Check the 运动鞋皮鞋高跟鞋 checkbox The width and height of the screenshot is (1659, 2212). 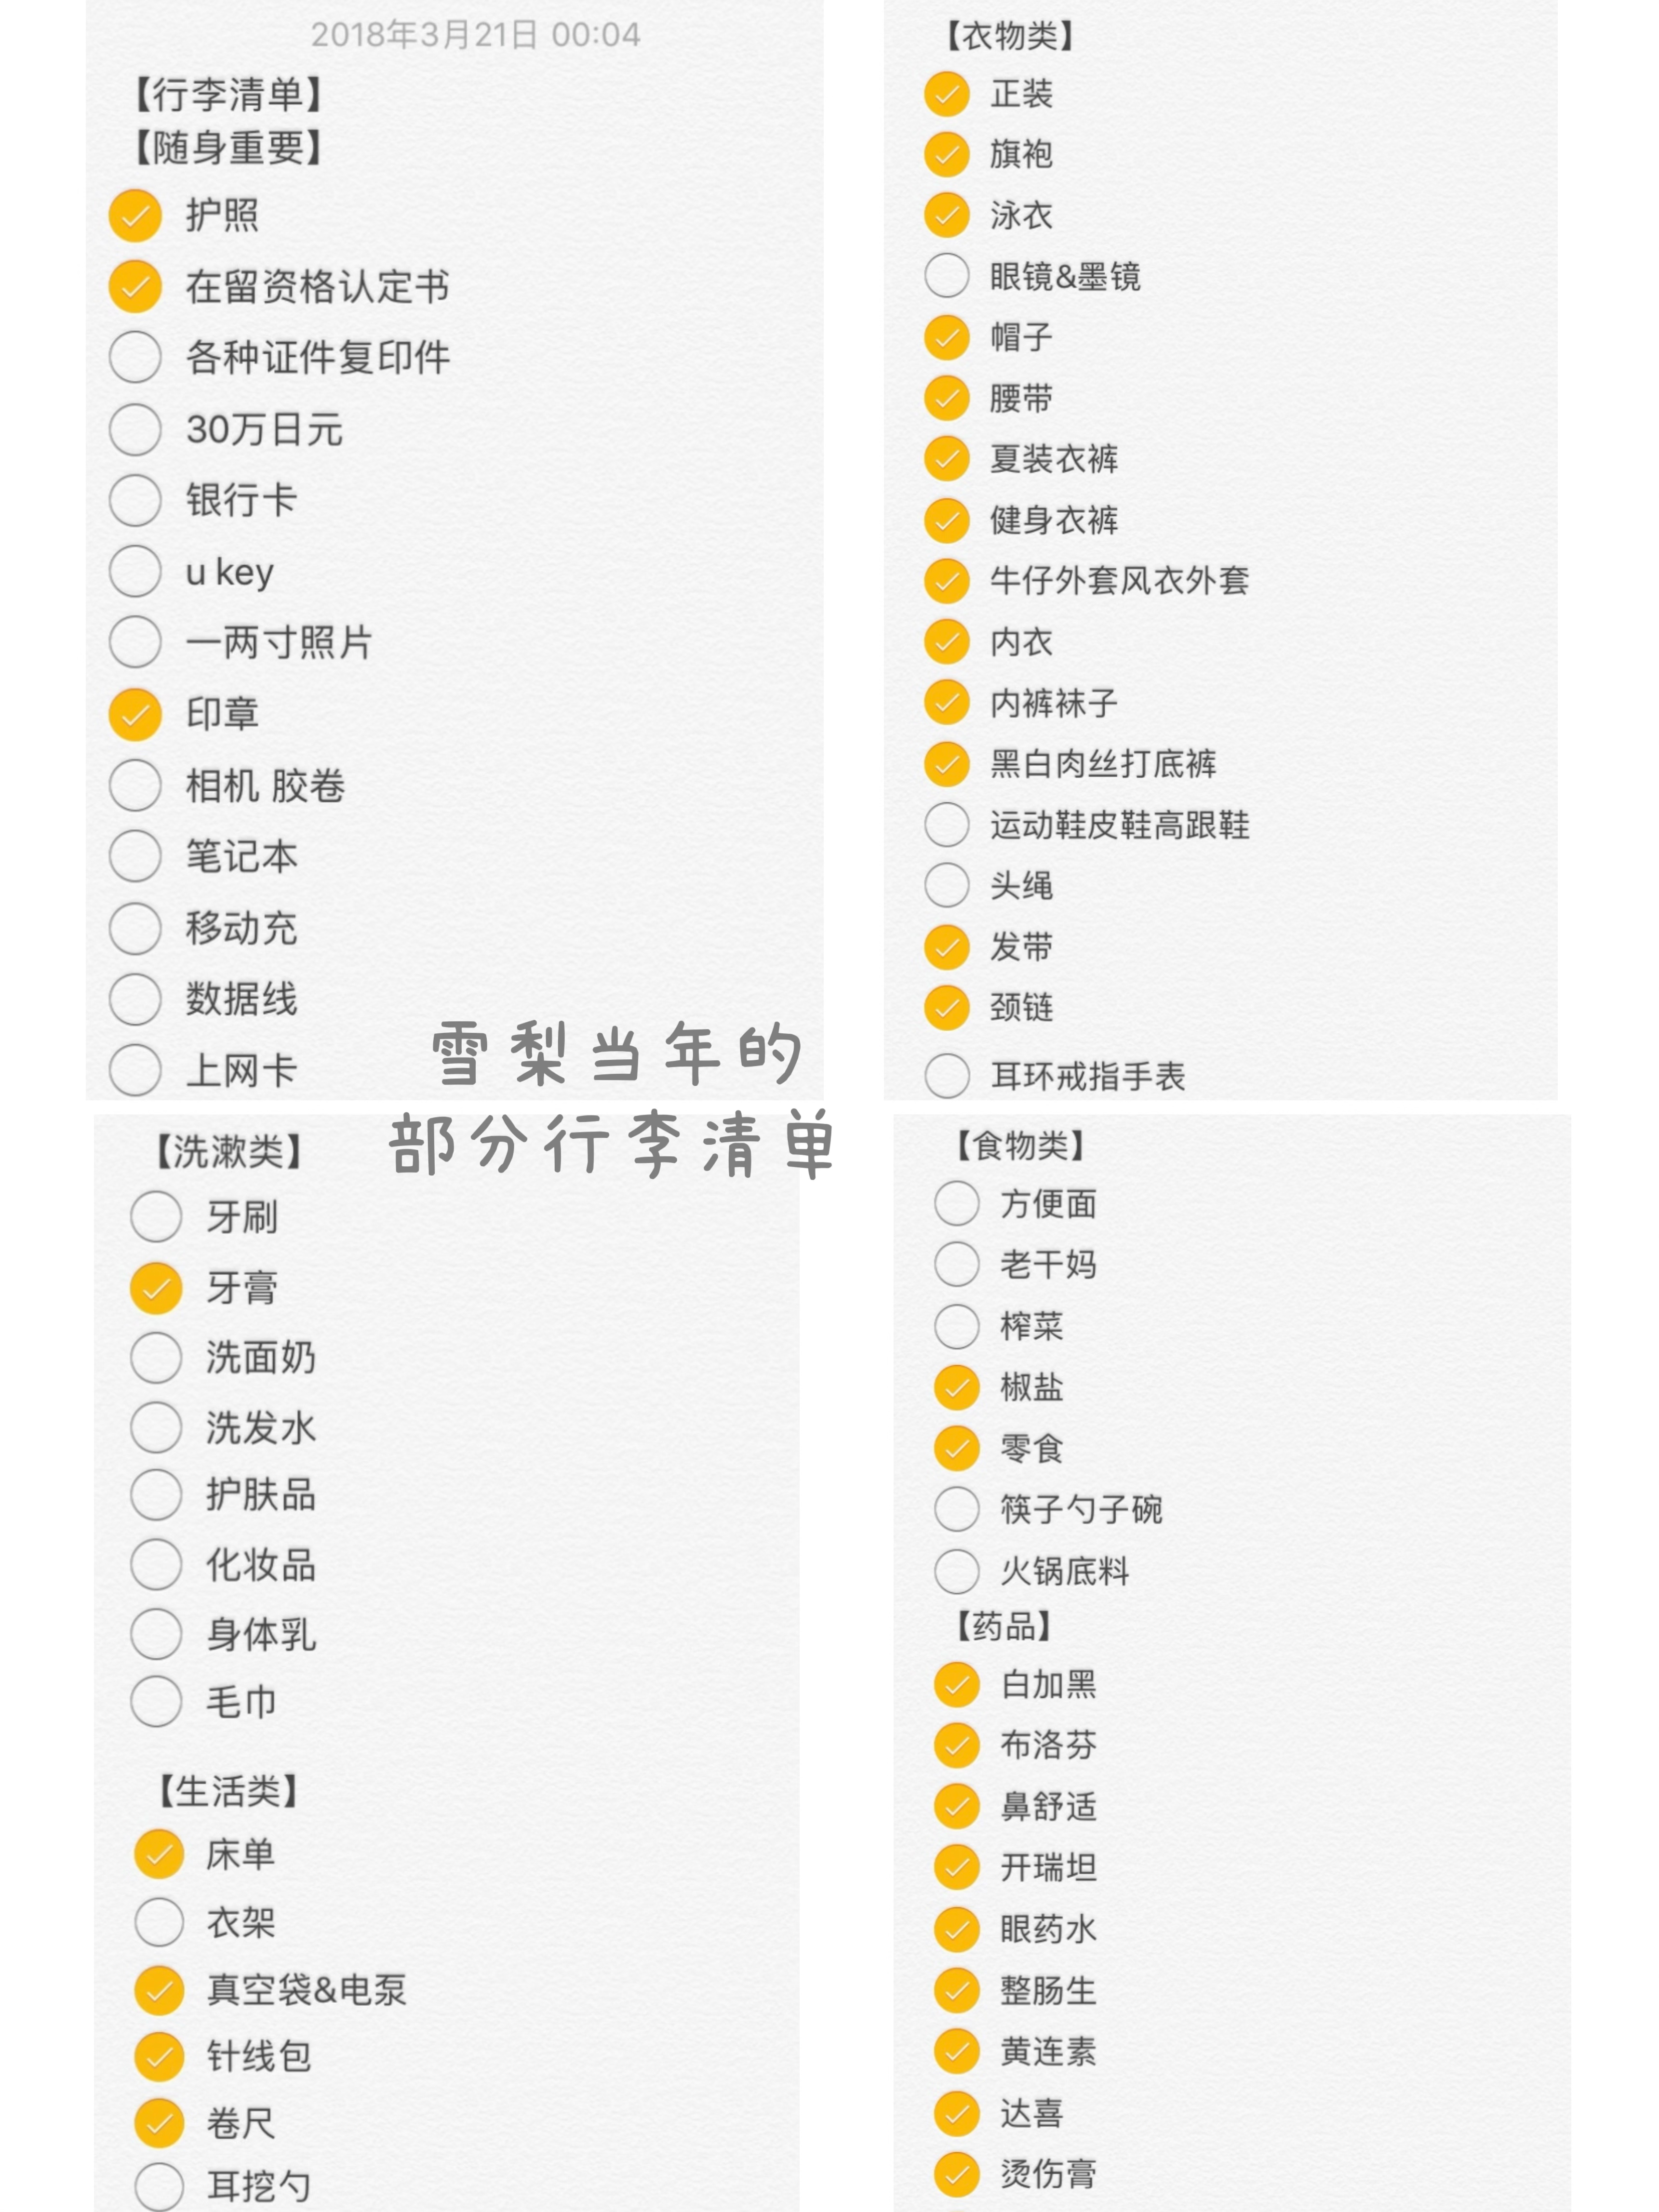click(946, 825)
